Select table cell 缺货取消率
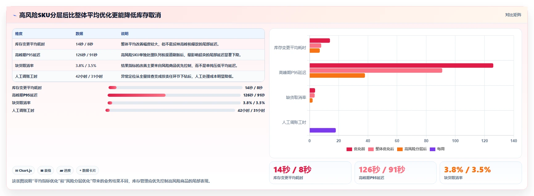 click(x=24, y=66)
